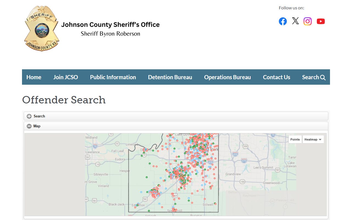The image size is (352, 220).
Task: Click the Johnson County Sheriff's Office title
Action: [110, 24]
